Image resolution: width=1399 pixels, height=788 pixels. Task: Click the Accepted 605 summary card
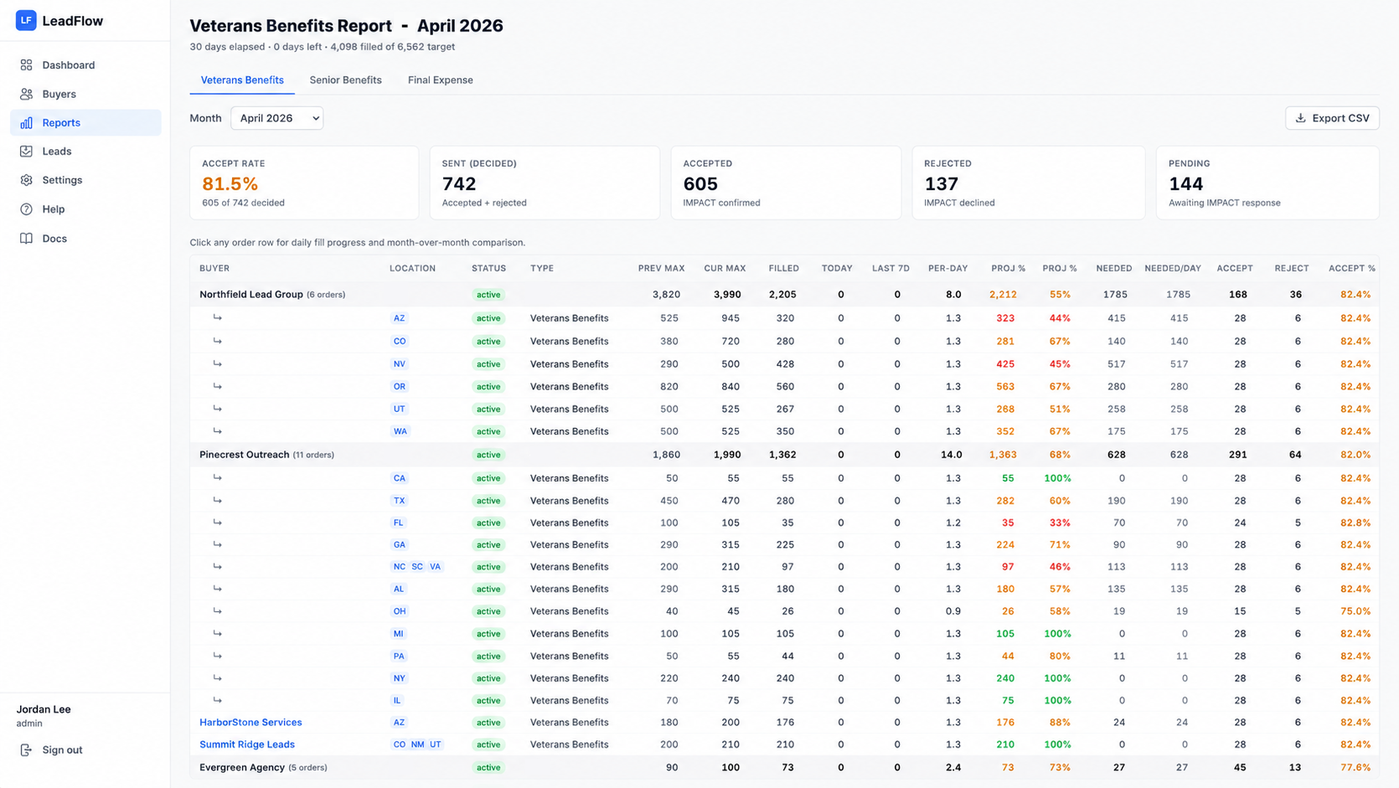pos(786,183)
